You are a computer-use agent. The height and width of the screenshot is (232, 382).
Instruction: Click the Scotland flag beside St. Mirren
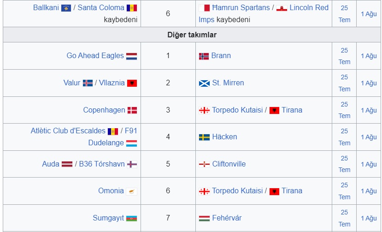[204, 83]
